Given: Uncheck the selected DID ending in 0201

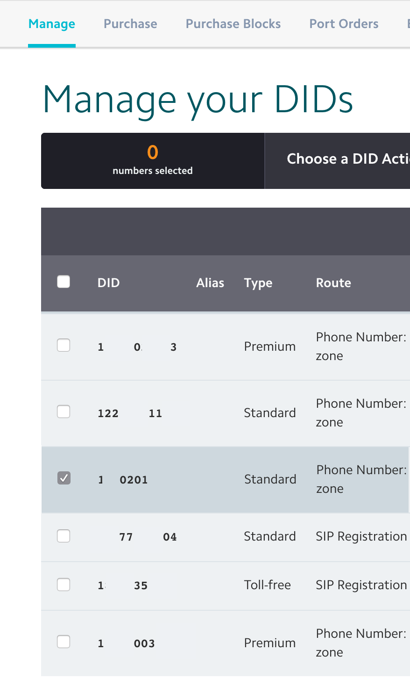Looking at the screenshot, I should coord(64,478).
